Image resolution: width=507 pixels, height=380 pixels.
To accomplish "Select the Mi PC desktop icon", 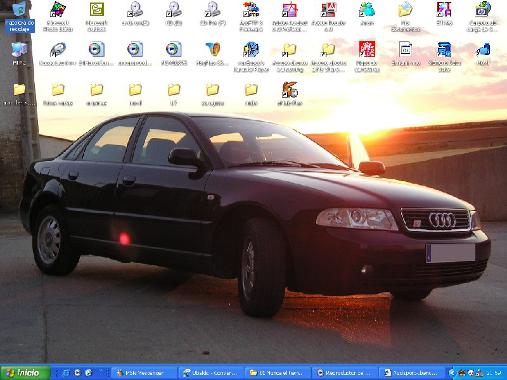I will click(x=20, y=53).
